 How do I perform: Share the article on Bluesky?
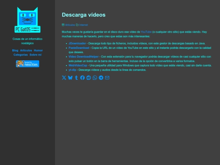[70, 77]
